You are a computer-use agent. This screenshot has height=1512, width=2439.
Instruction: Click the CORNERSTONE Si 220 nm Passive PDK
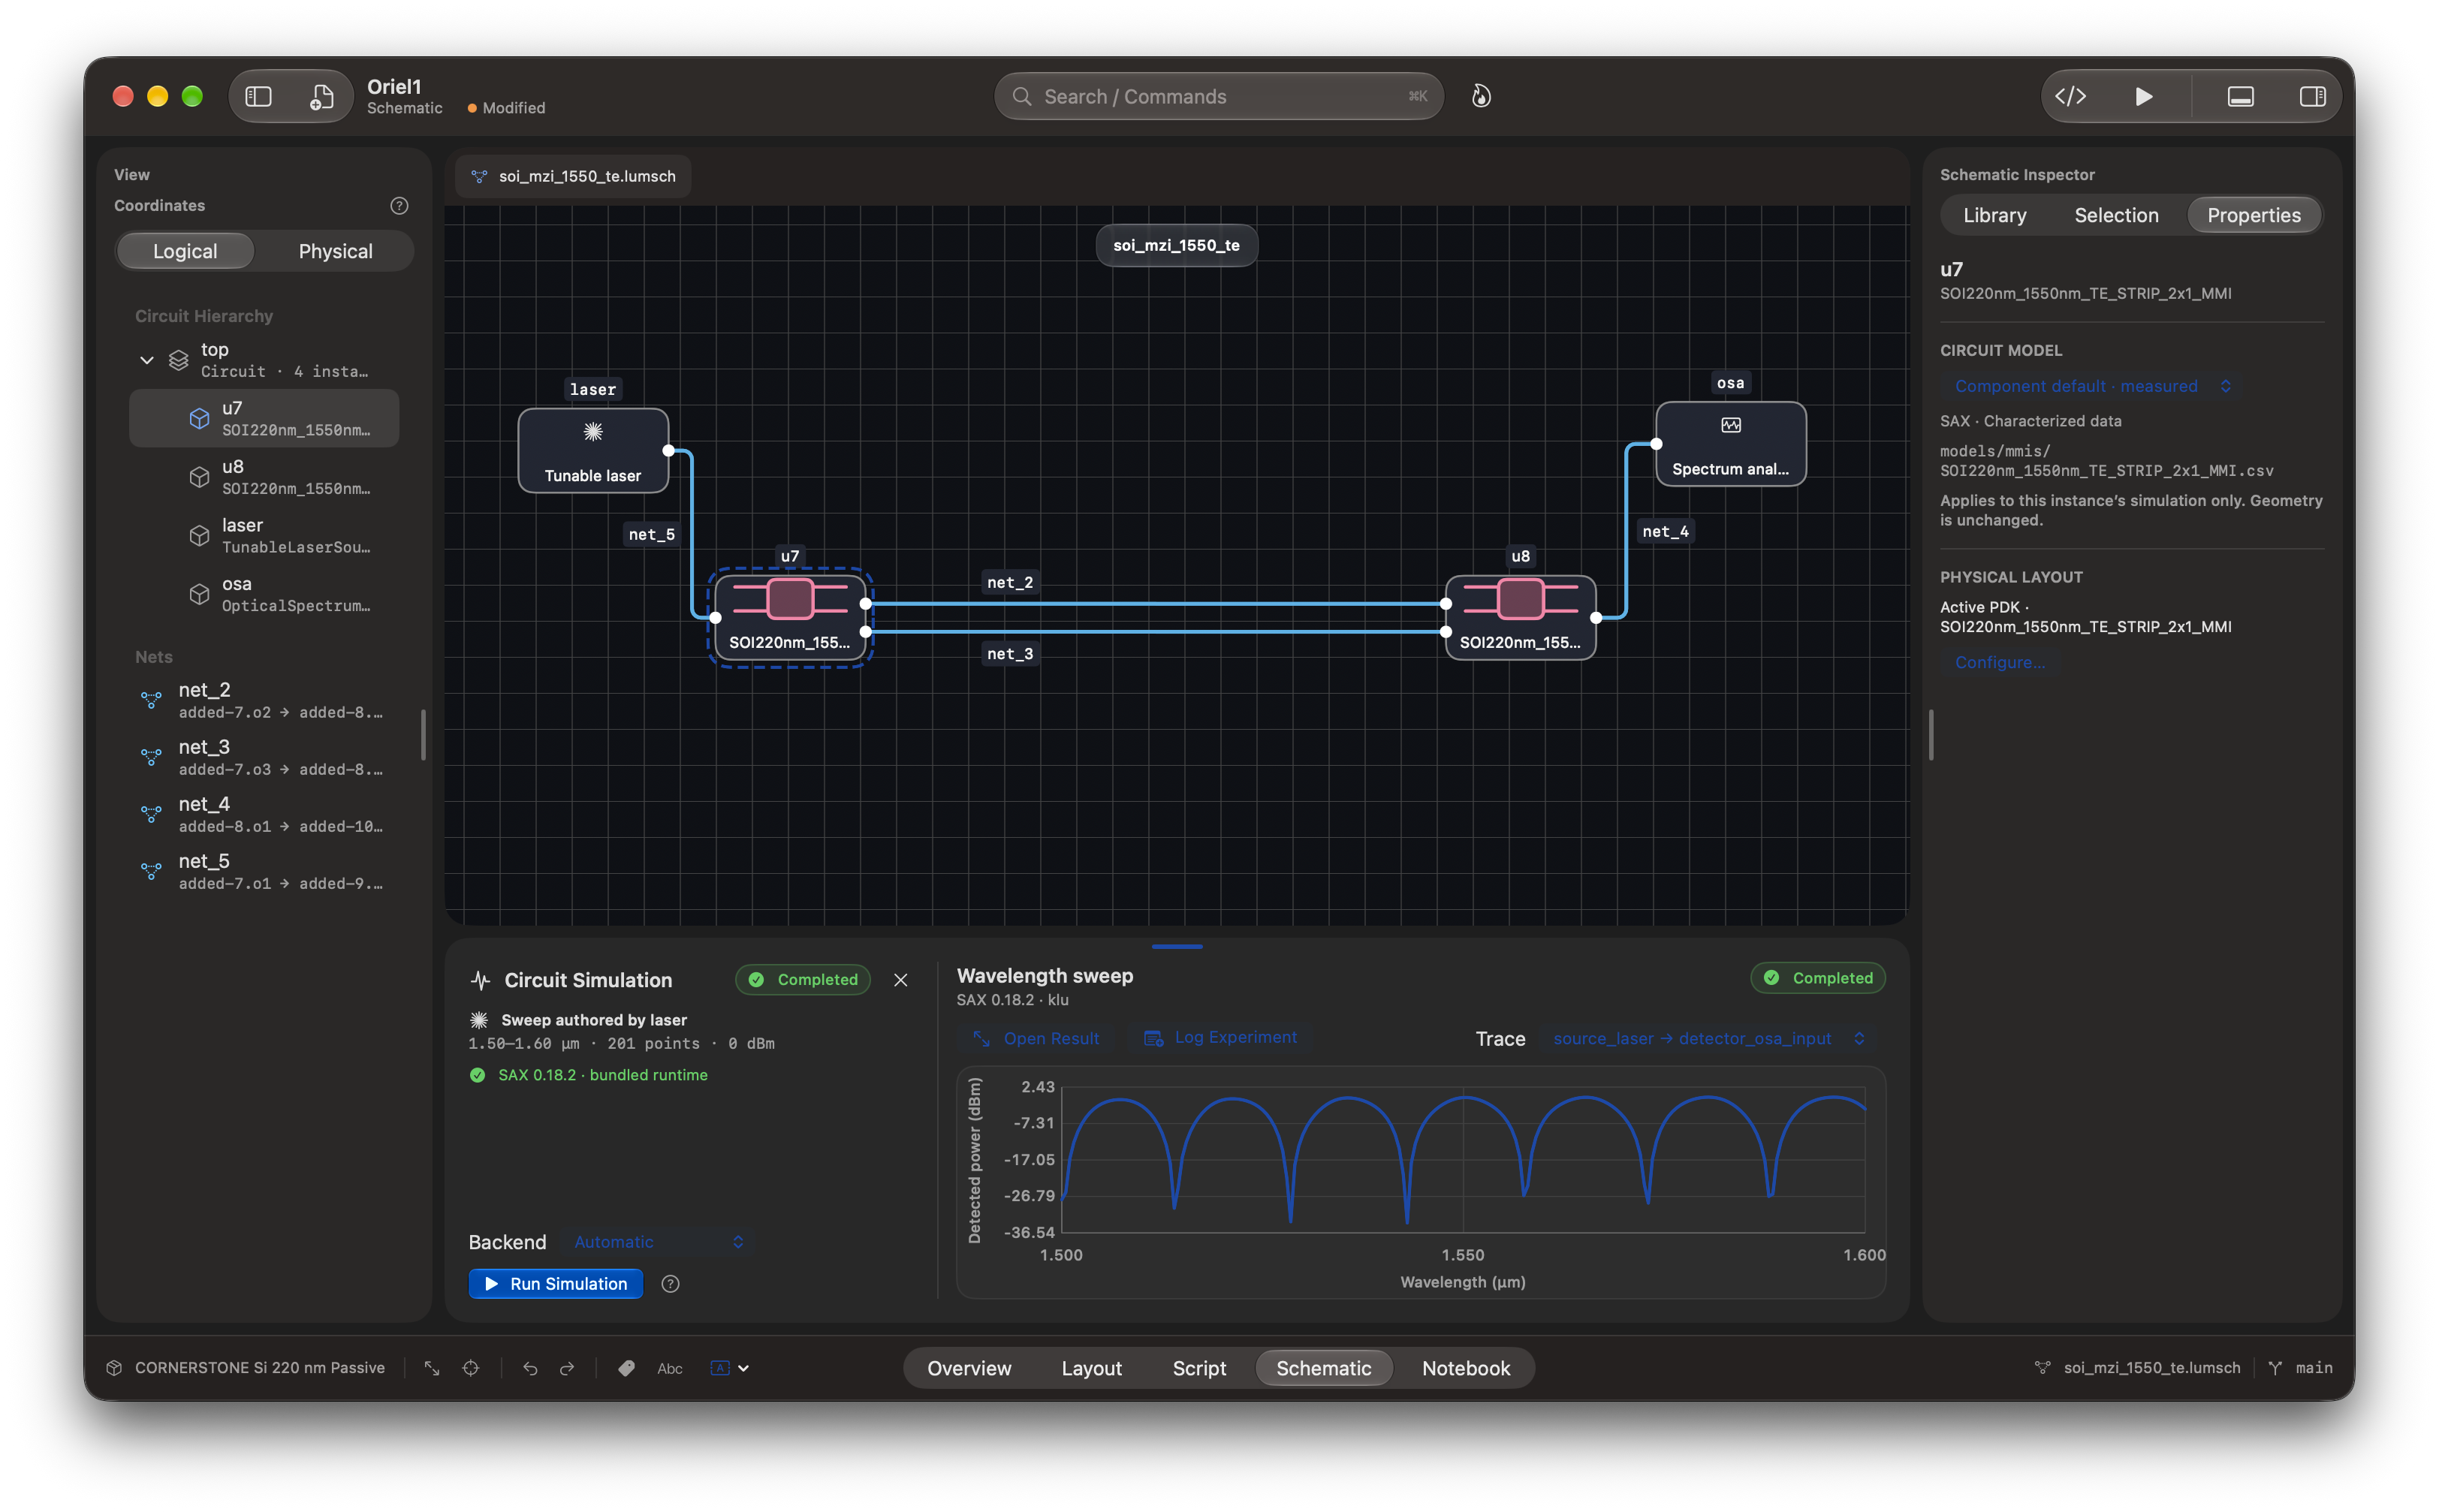pos(246,1367)
